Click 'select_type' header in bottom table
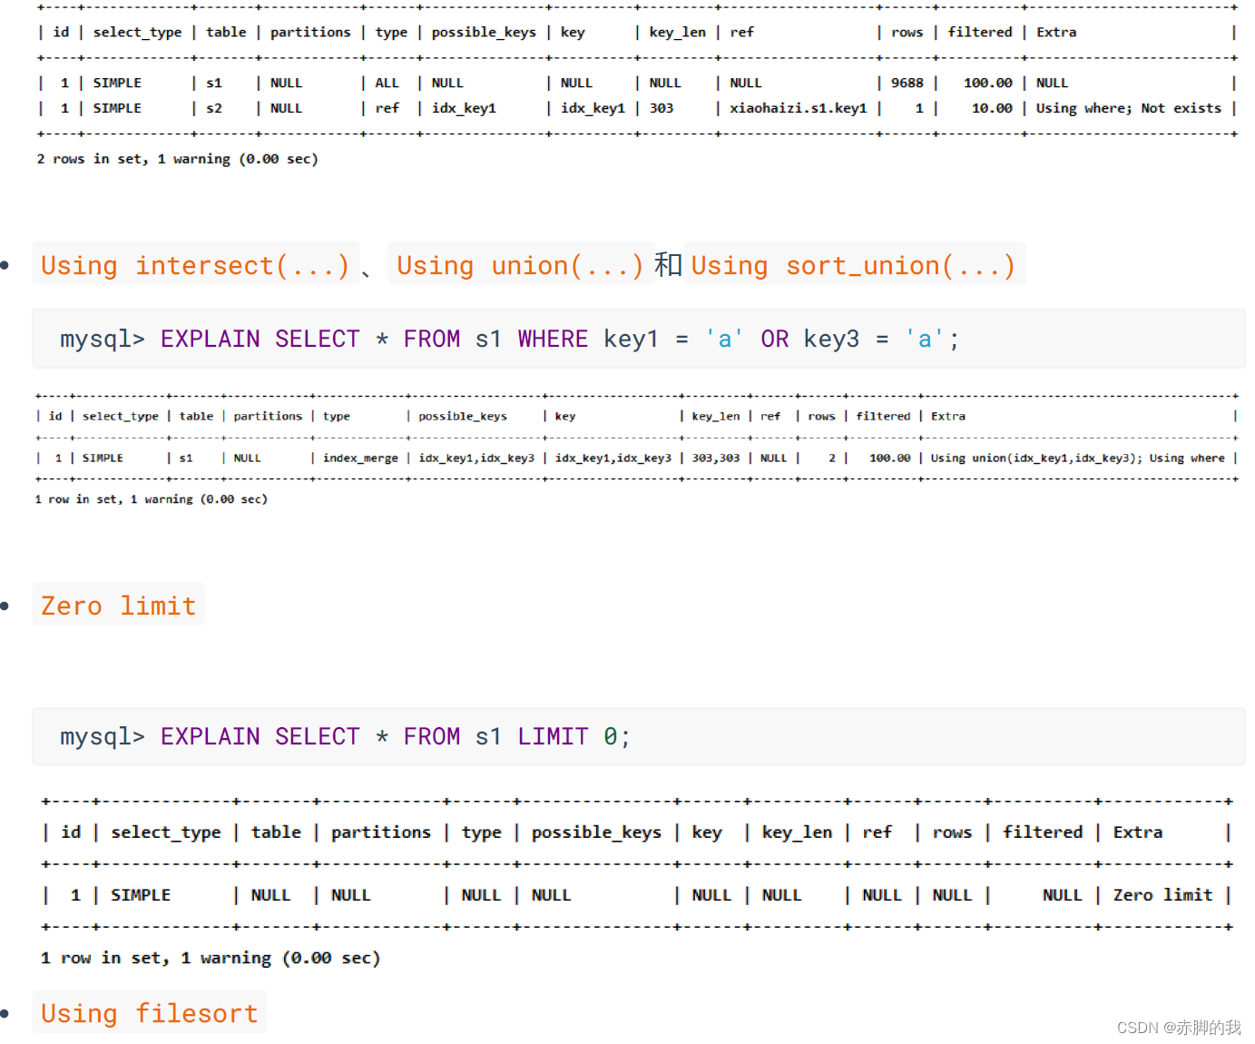Image resolution: width=1255 pixels, height=1044 pixels. (x=166, y=832)
